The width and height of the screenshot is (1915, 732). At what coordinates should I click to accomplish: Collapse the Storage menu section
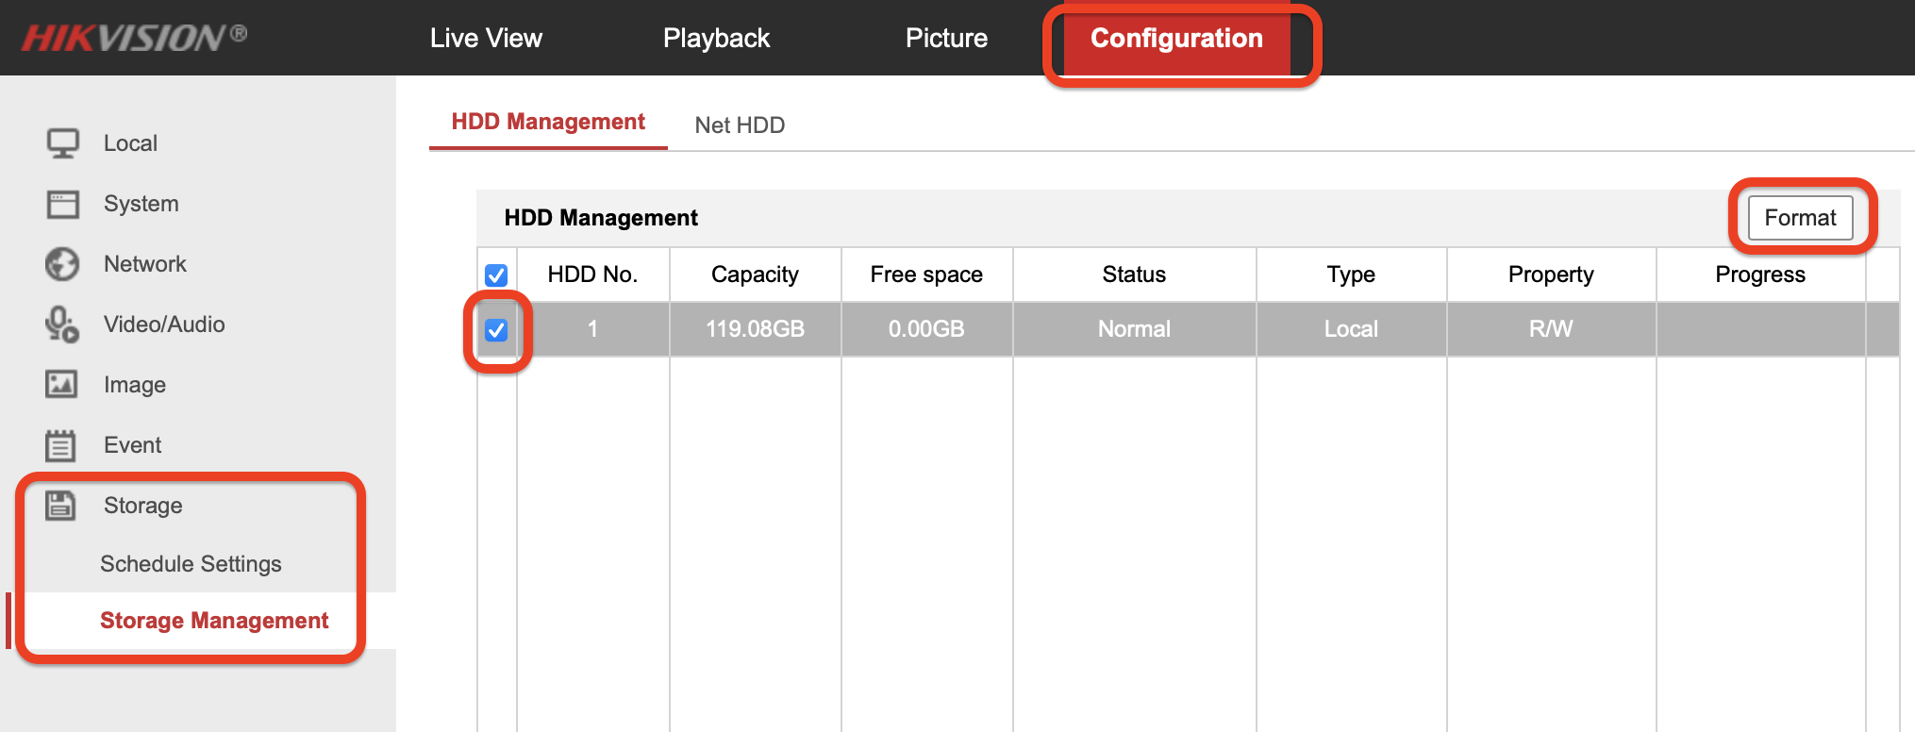click(x=143, y=506)
